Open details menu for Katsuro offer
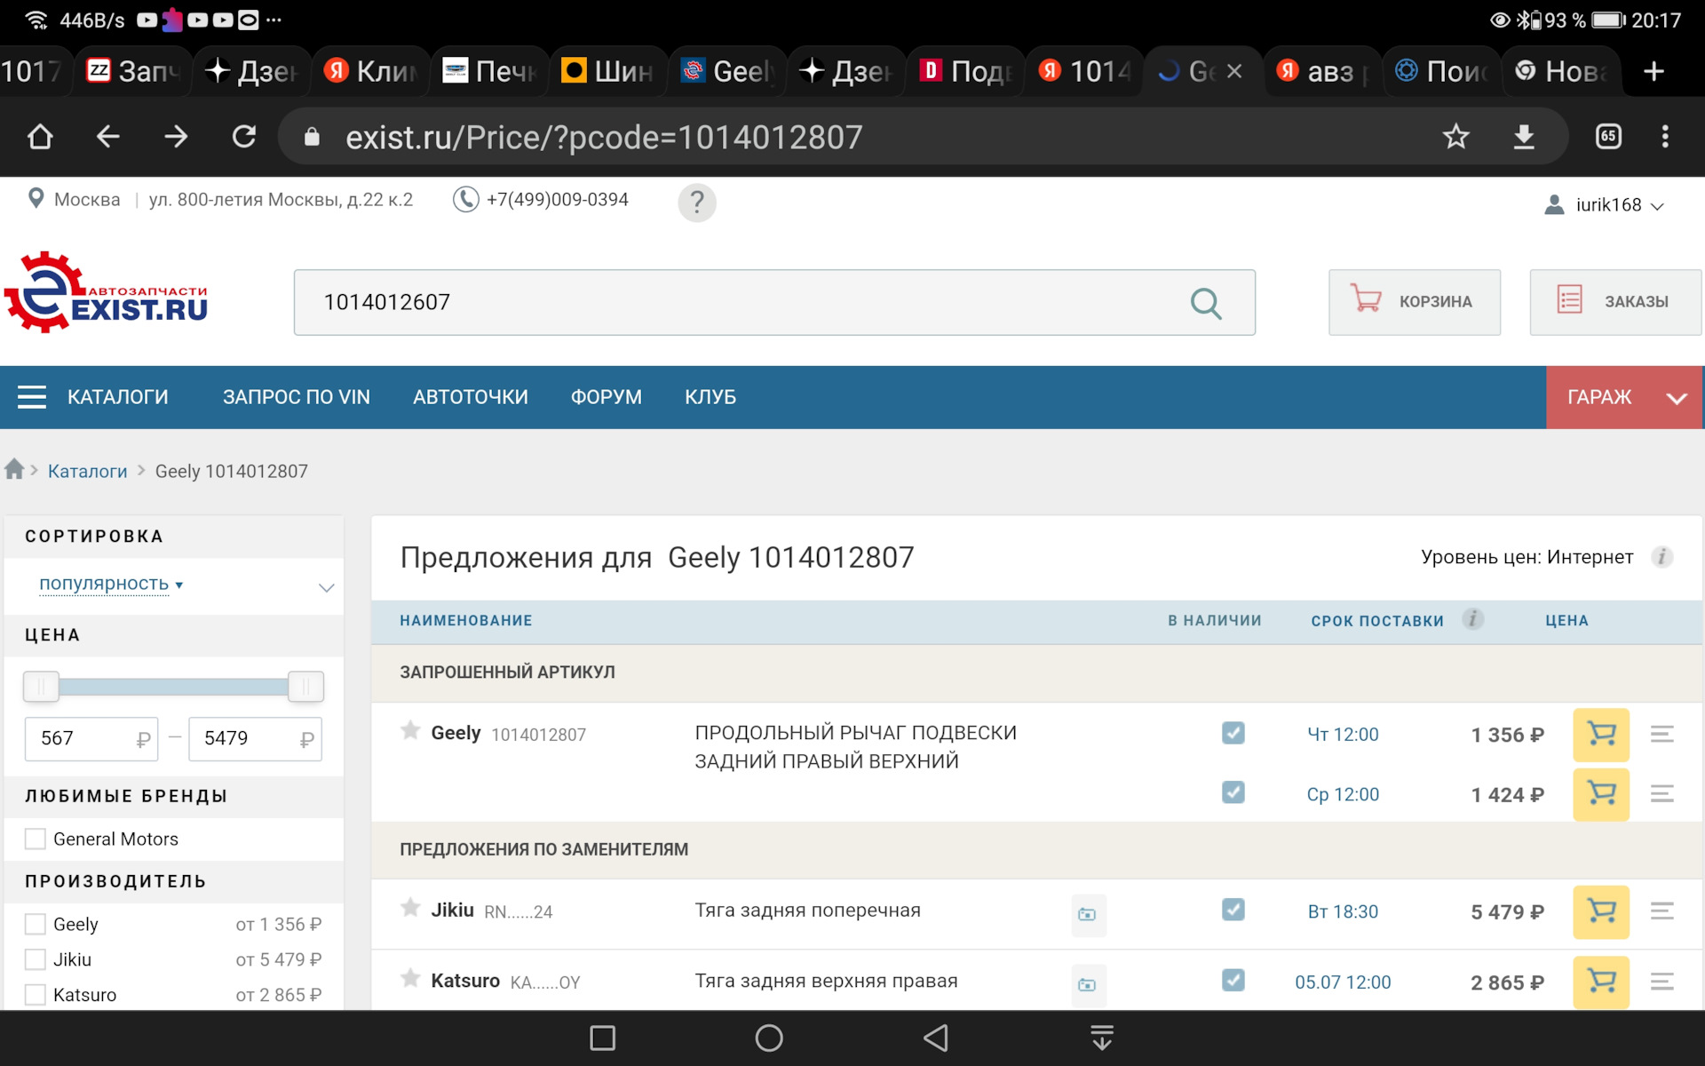 pos(1662,982)
